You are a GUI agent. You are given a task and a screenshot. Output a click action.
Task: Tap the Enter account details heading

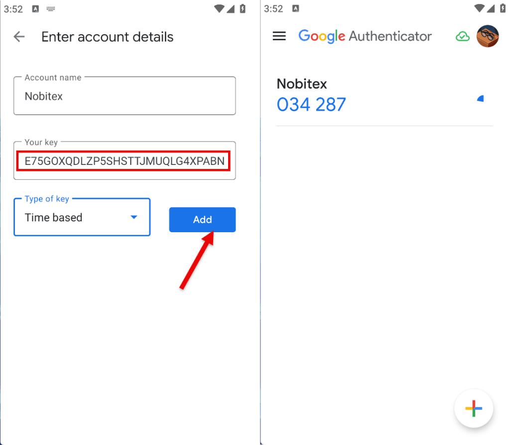[108, 37]
